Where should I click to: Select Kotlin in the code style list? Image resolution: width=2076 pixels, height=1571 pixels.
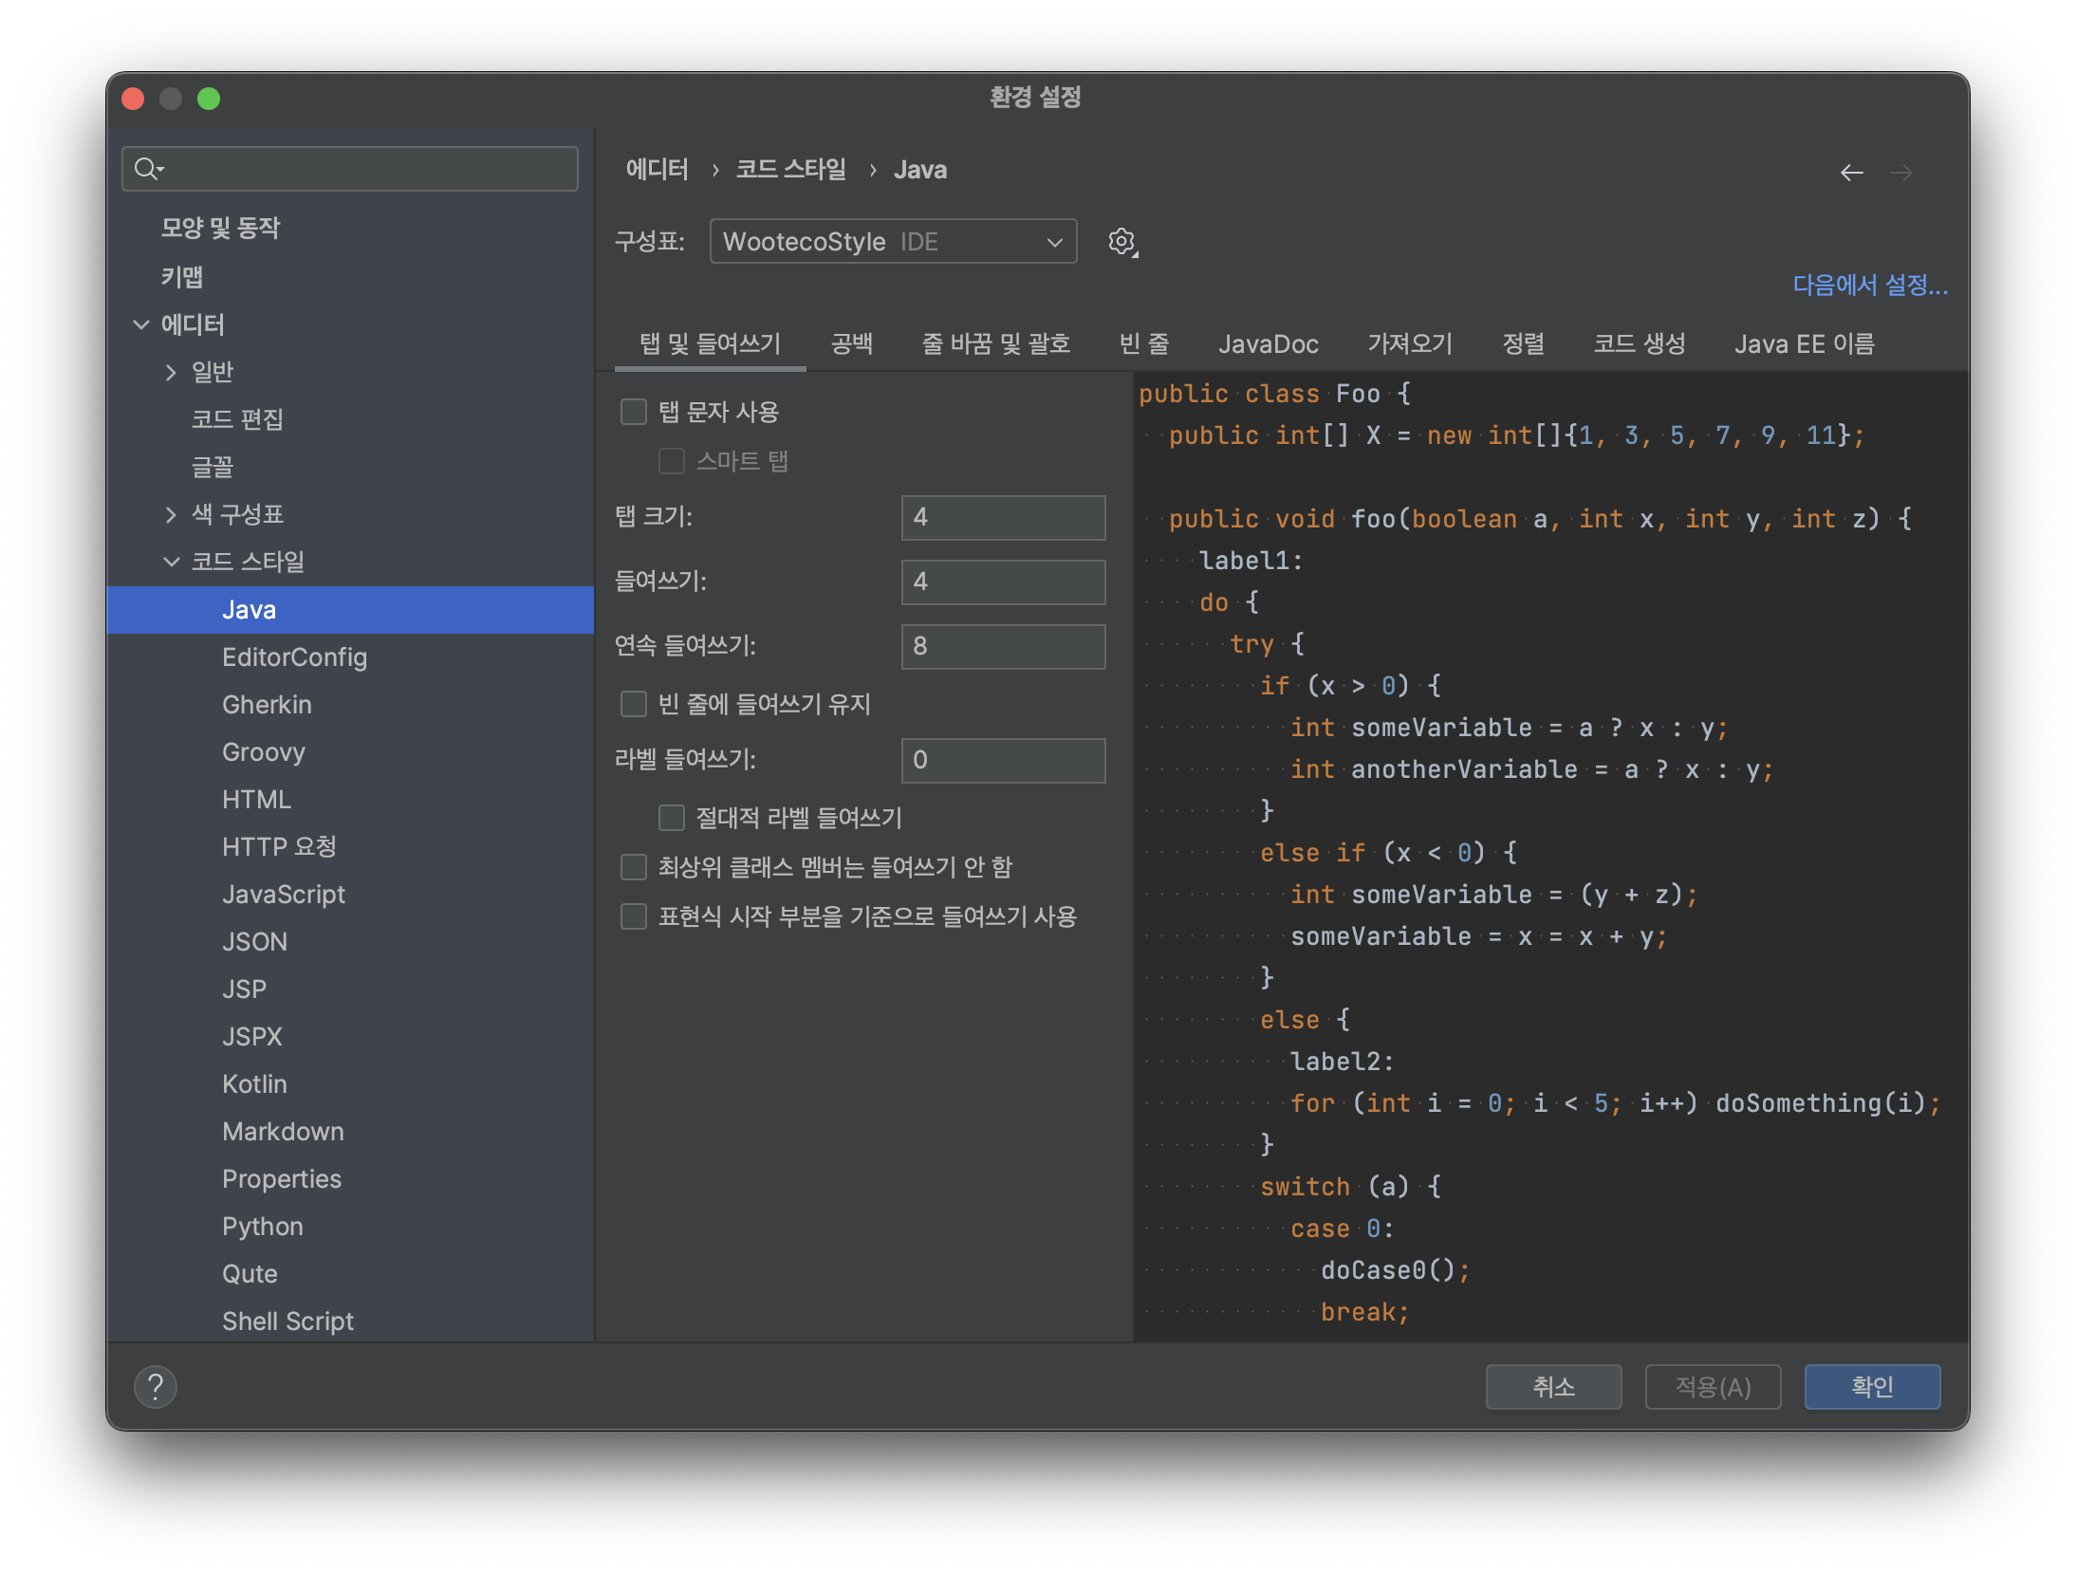(x=254, y=1083)
